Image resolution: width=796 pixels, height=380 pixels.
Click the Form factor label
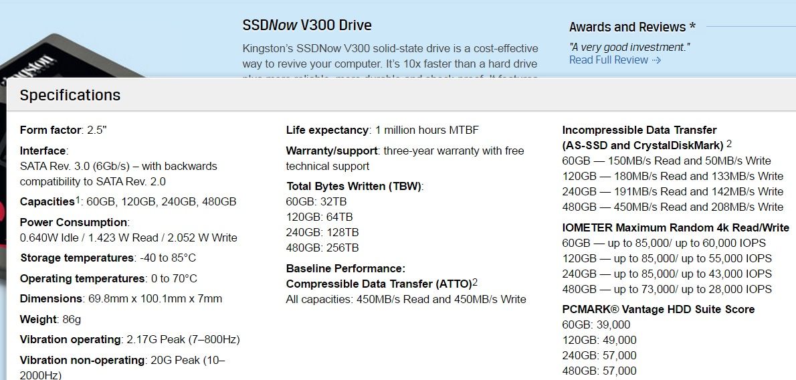50,130
